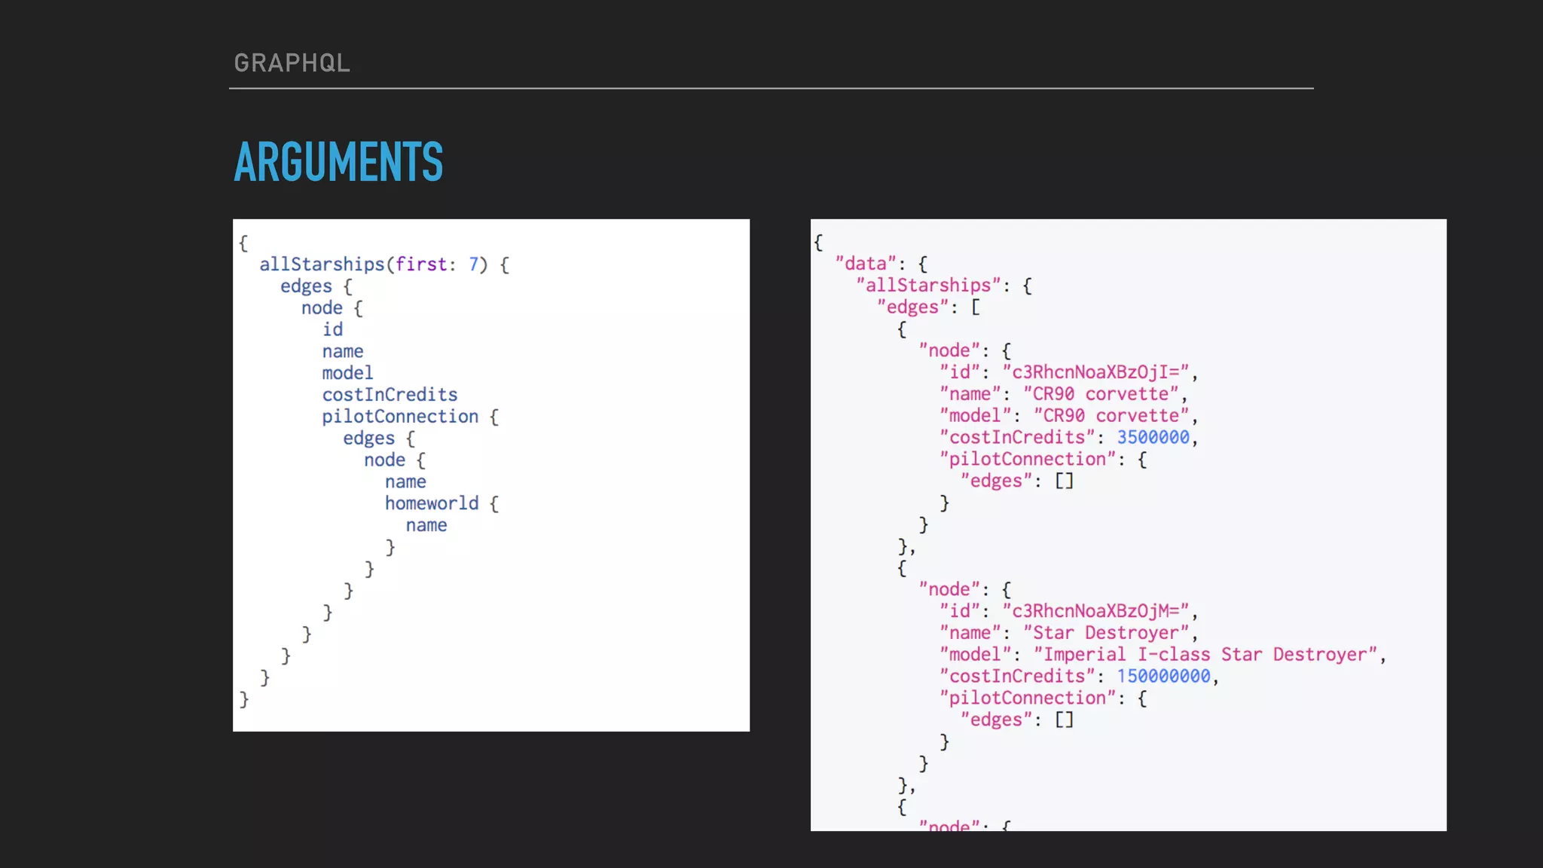Click the pilotConnection field in the query

tap(400, 417)
